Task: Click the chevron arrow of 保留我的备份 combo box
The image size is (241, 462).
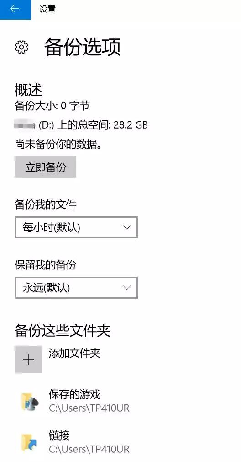Action: [127, 288]
